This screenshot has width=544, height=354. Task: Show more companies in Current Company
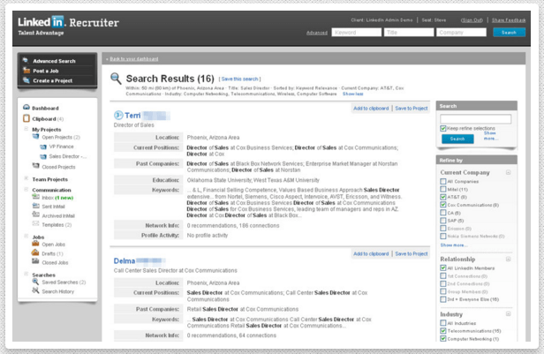[x=453, y=245]
